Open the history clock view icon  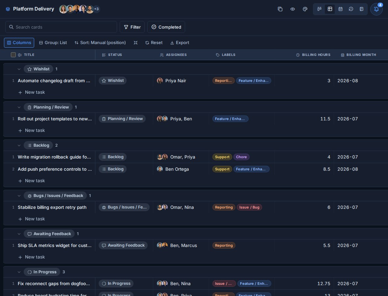tap(351, 9)
